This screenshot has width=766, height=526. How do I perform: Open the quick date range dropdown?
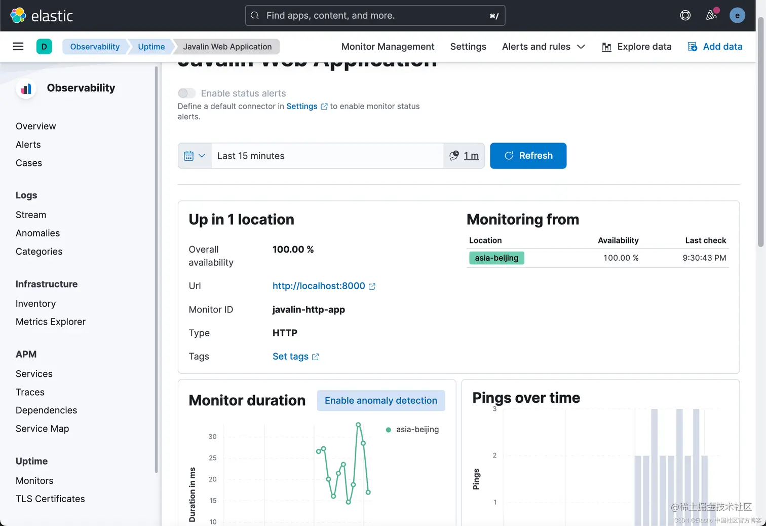click(x=195, y=156)
